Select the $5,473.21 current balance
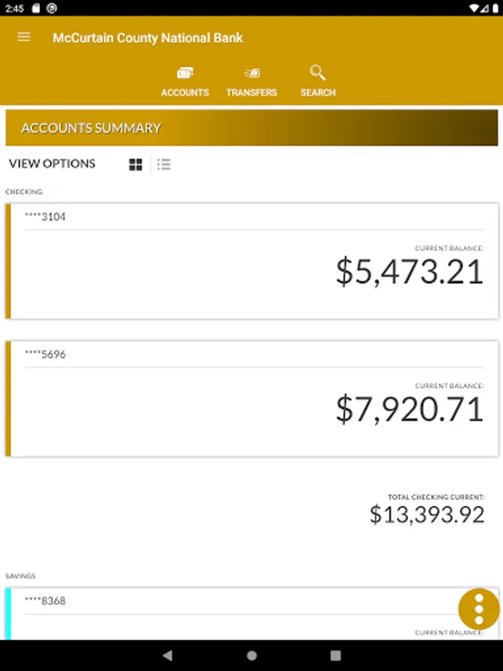This screenshot has width=503, height=671. click(x=410, y=271)
